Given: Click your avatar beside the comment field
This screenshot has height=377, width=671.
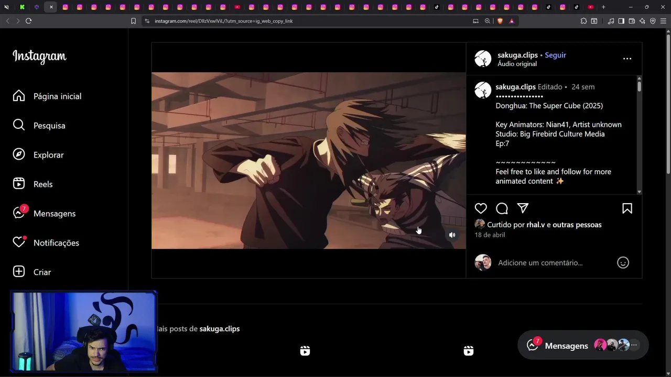Looking at the screenshot, I should 483,263.
